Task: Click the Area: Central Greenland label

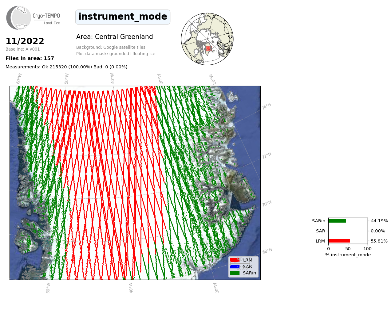Action: coord(114,37)
